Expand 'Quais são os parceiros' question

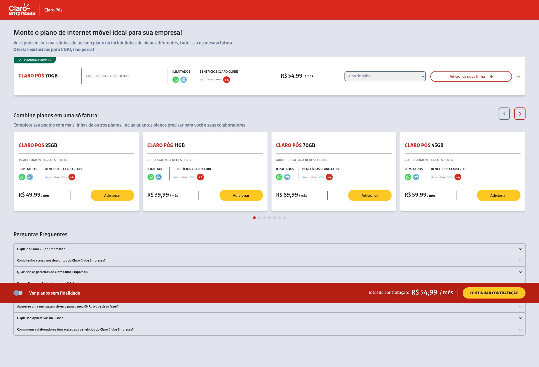pos(269,272)
